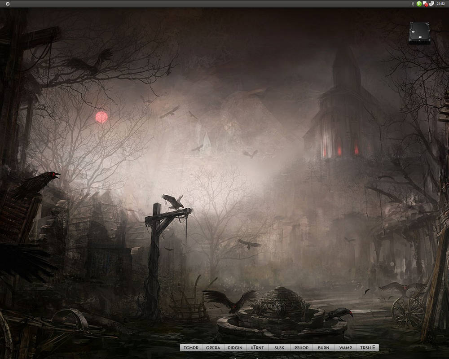The width and height of the screenshot is (449, 359).
Task: Open the WAMP tray icon with red badge
Action: pos(426,4)
